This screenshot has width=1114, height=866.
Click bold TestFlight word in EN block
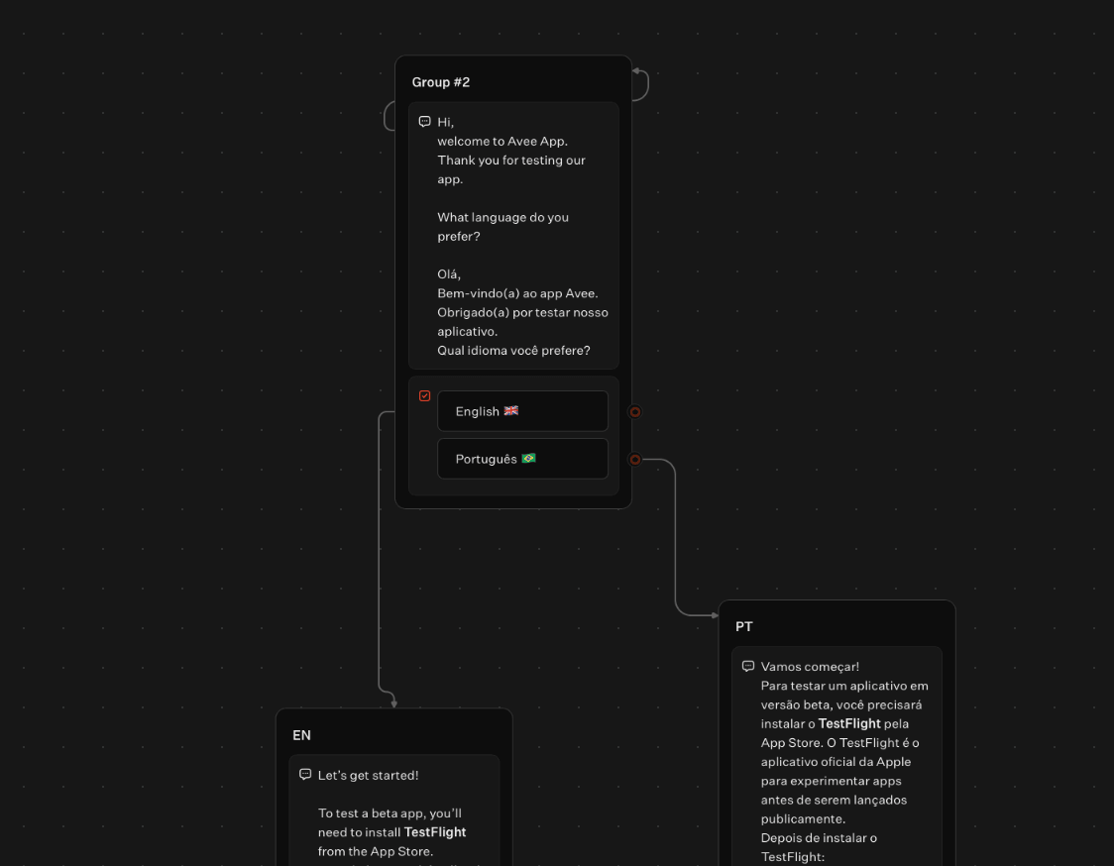(x=435, y=832)
